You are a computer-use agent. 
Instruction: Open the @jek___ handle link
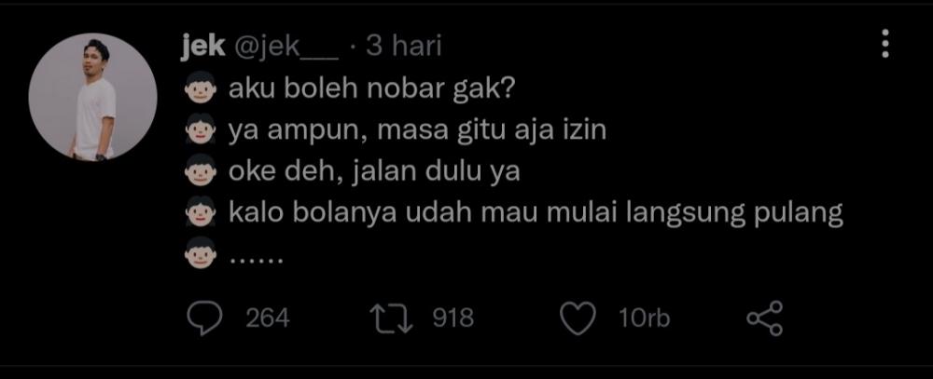pyautogui.click(x=286, y=47)
